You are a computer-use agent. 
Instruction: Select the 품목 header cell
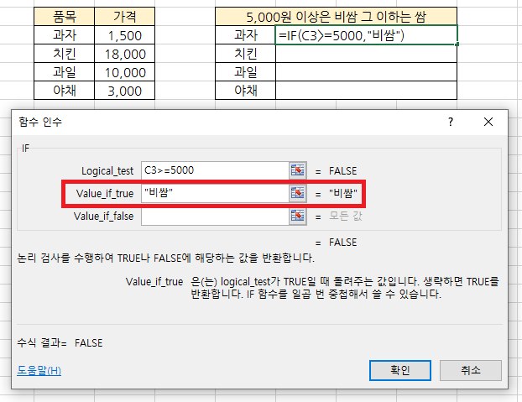(x=65, y=16)
